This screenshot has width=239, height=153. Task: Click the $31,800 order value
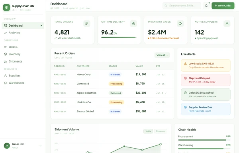point(141,112)
